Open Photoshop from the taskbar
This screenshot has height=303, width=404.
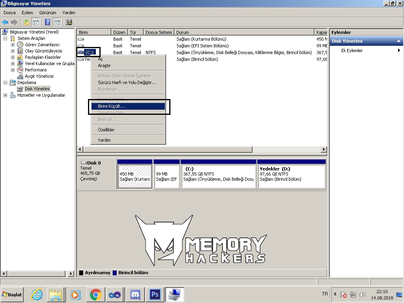click(155, 294)
